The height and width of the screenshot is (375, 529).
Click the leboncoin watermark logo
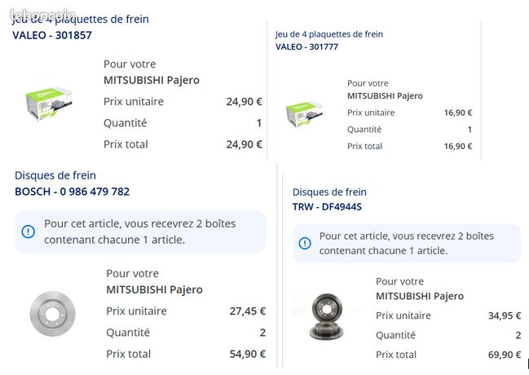pos(42,15)
